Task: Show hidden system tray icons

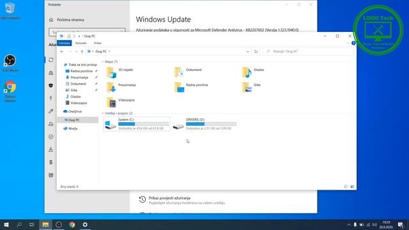Action: 349,225
